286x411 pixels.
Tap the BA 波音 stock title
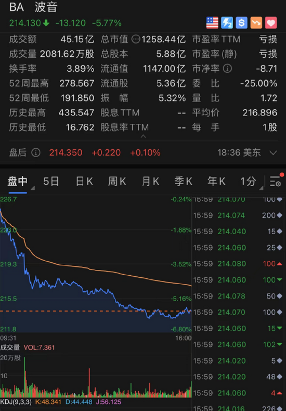coord(33,7)
